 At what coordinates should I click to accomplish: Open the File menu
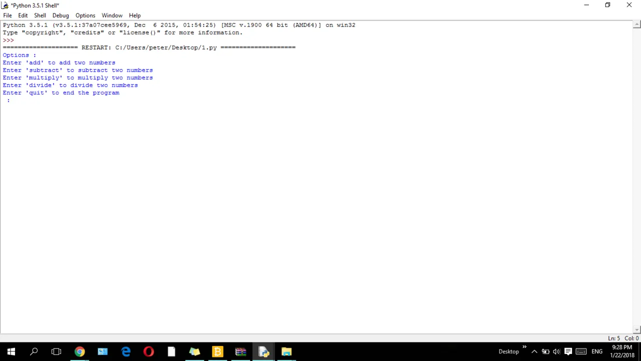point(8,15)
